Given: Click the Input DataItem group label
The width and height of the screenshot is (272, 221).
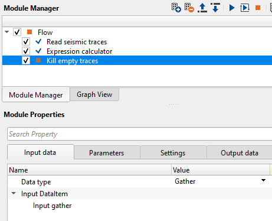Looking at the screenshot, I should (x=44, y=194).
